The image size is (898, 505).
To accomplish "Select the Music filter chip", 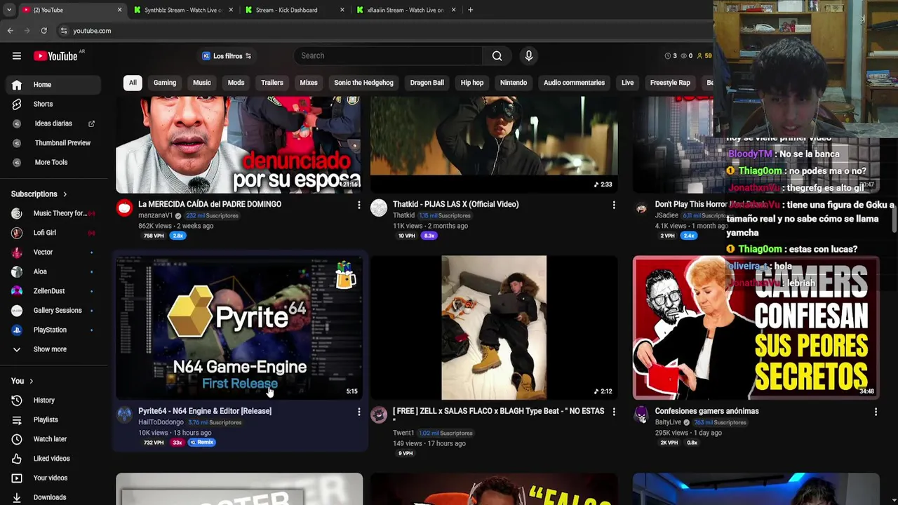I will [x=202, y=83].
